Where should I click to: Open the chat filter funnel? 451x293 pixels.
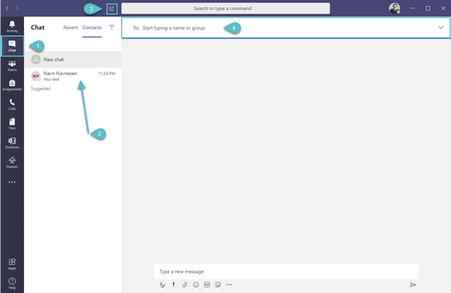[111, 27]
